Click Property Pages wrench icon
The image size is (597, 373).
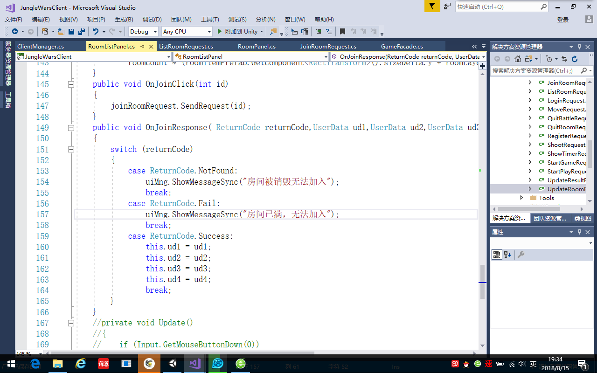click(521, 255)
